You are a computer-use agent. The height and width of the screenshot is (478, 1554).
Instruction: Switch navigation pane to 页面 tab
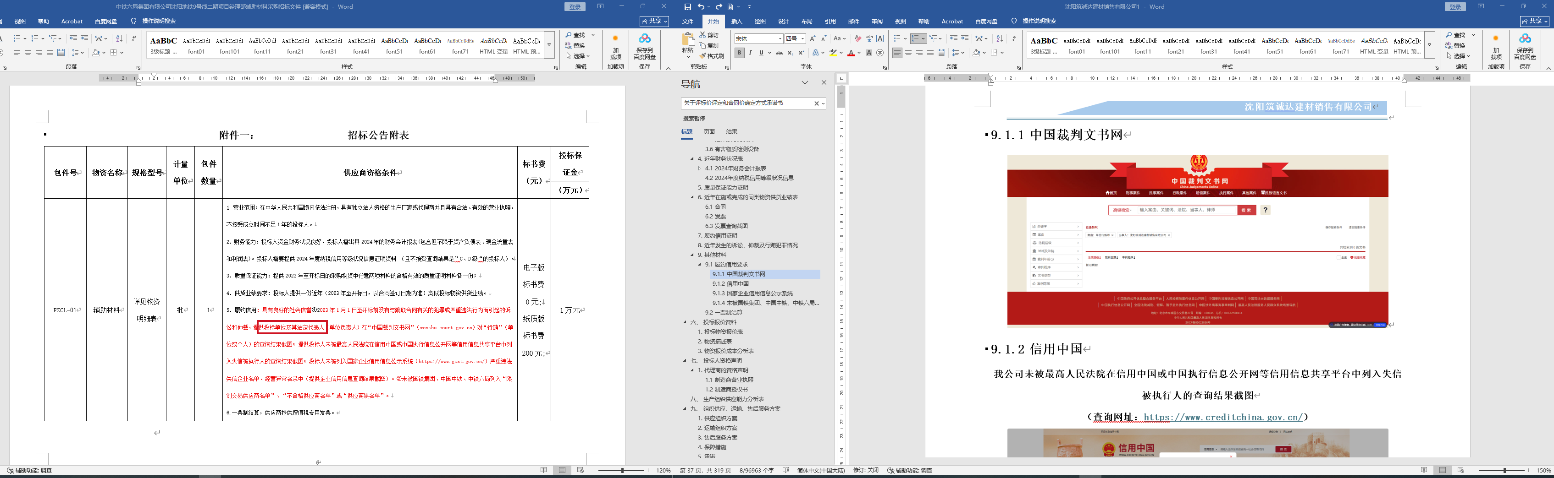709,131
